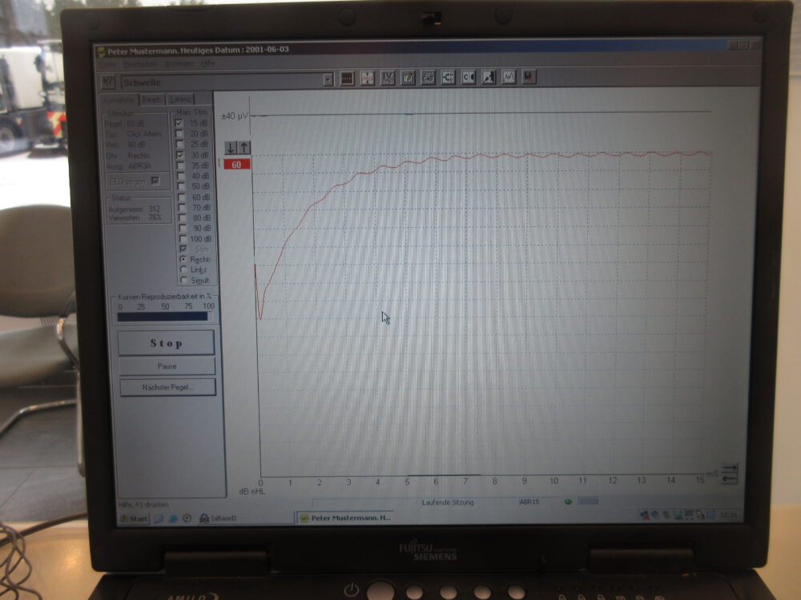Click the first toolbar icon after the dropdown
The width and height of the screenshot is (801, 600).
tap(347, 78)
